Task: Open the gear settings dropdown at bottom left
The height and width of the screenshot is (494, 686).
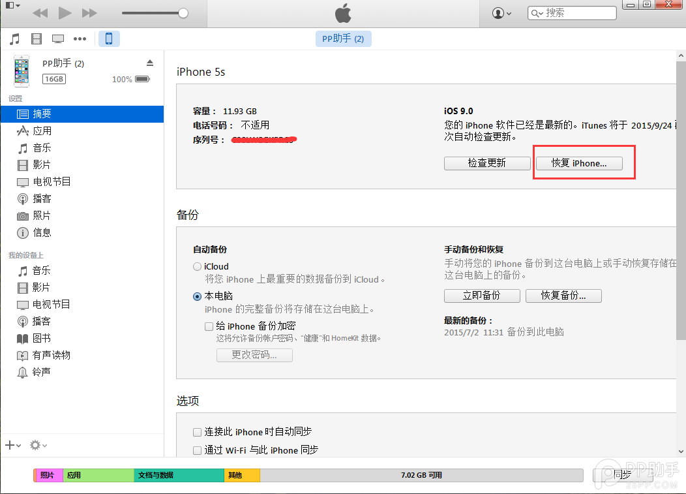Action: tap(37, 445)
